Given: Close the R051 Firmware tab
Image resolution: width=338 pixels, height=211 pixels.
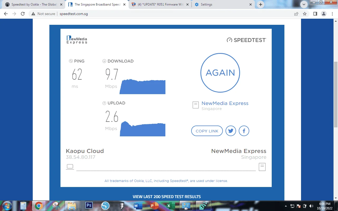Looking at the screenshot, I should point(187,4).
